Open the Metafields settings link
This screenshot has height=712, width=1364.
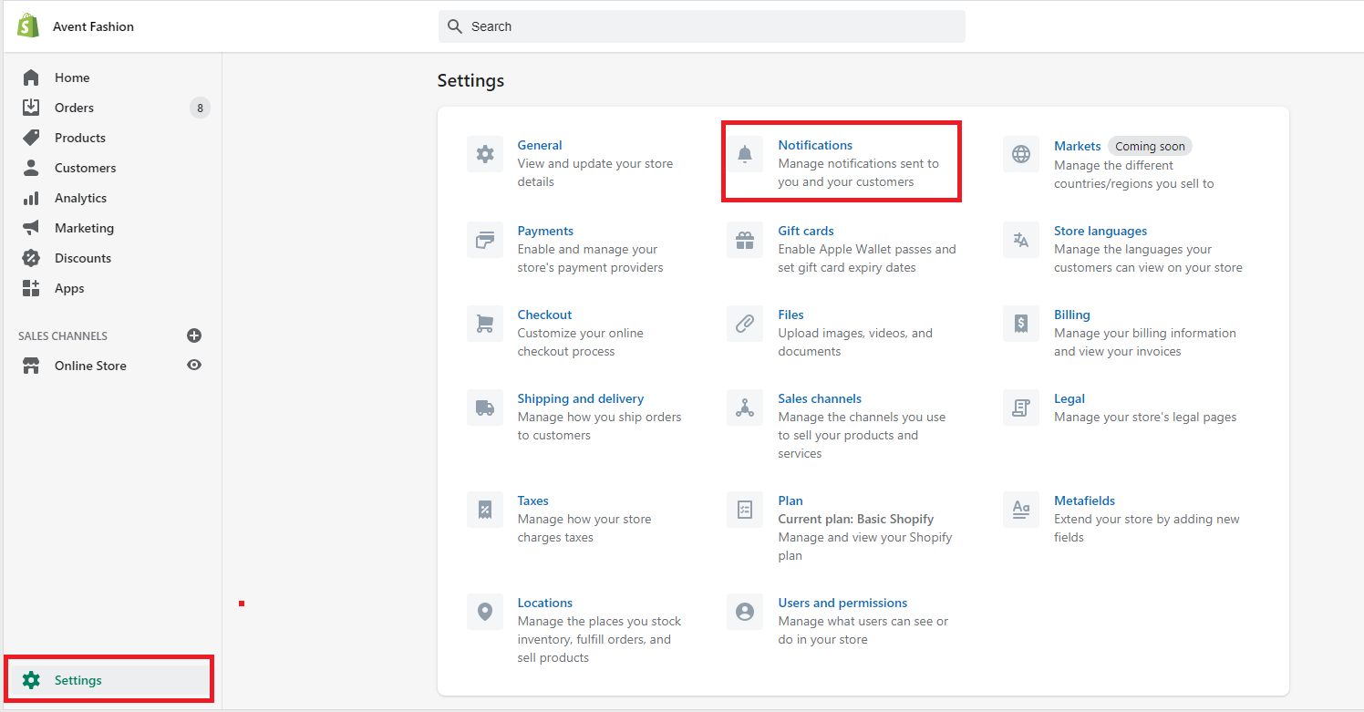pyautogui.click(x=1084, y=500)
